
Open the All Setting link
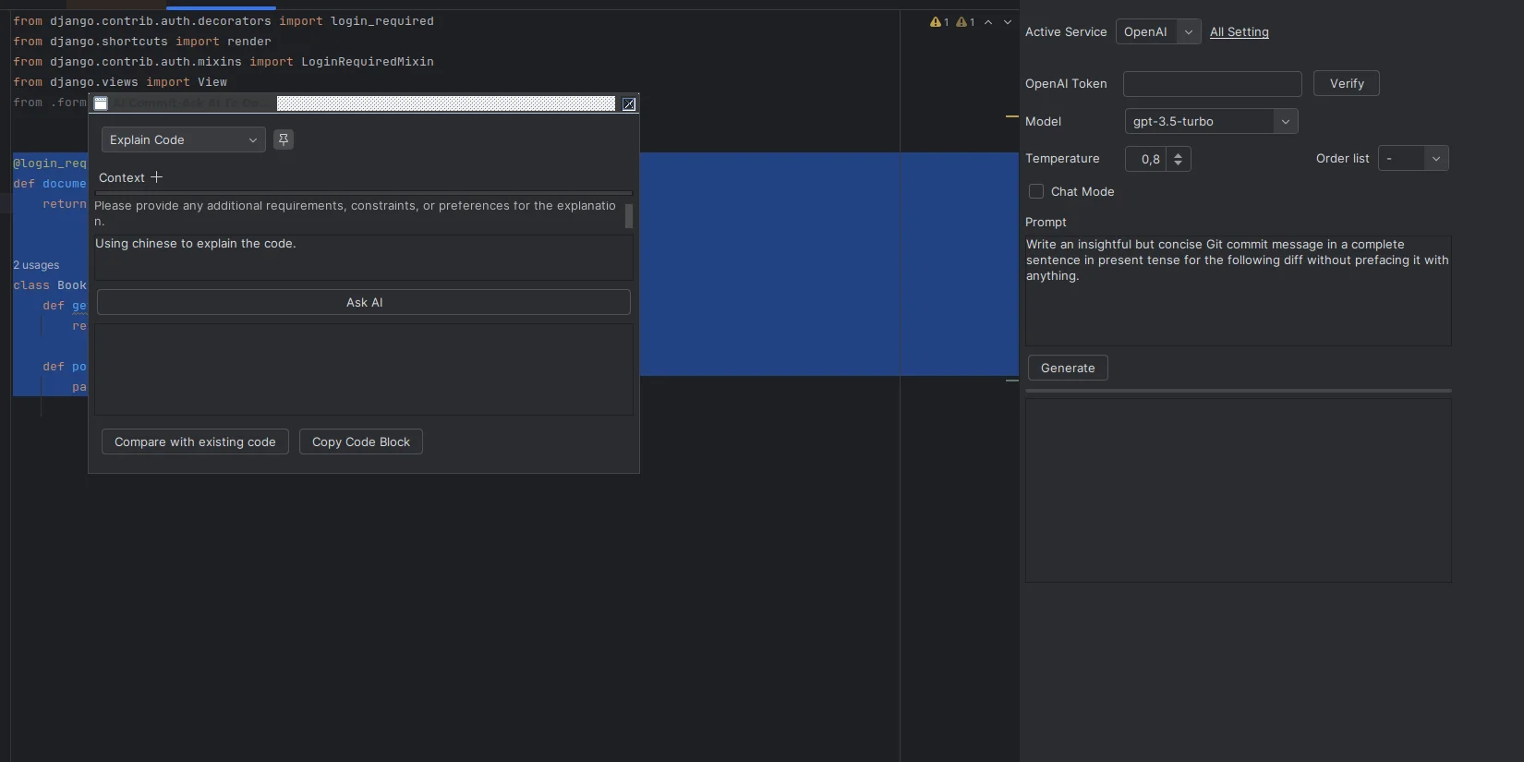tap(1239, 32)
